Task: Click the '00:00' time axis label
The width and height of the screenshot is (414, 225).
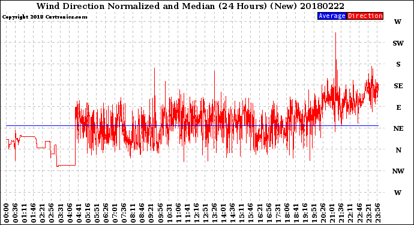Action: point(7,213)
